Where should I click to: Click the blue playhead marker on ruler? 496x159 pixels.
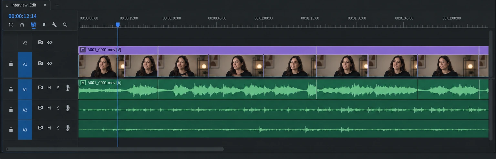(118, 25)
